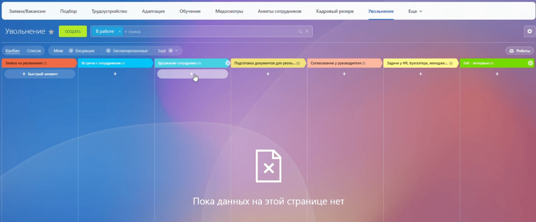This screenshot has width=536, height=222.
Task: Open the Роботы button
Action: (520, 51)
